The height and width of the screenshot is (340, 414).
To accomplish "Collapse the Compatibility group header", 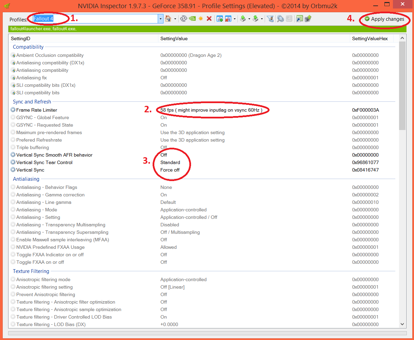I will (28, 47).
